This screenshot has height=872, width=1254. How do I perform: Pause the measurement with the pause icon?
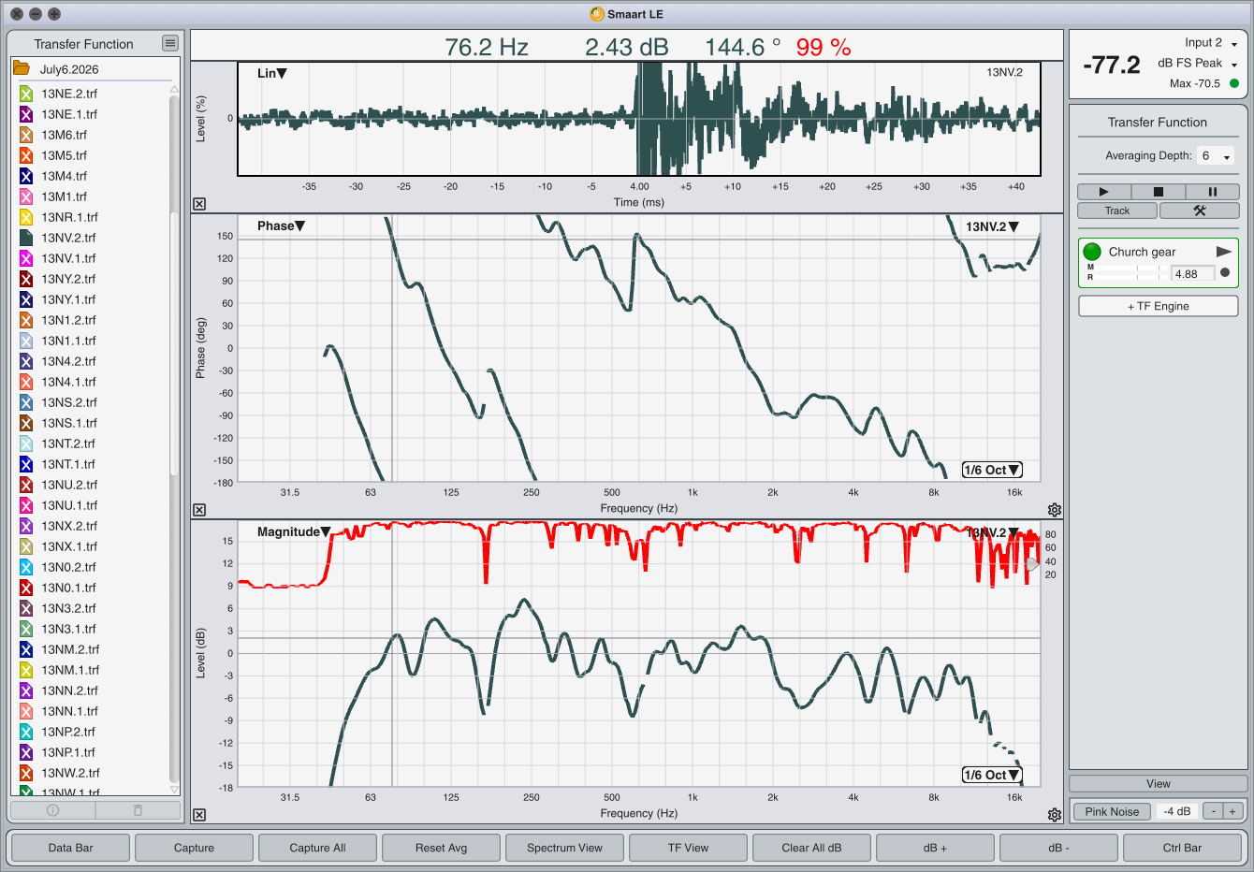coord(1212,192)
